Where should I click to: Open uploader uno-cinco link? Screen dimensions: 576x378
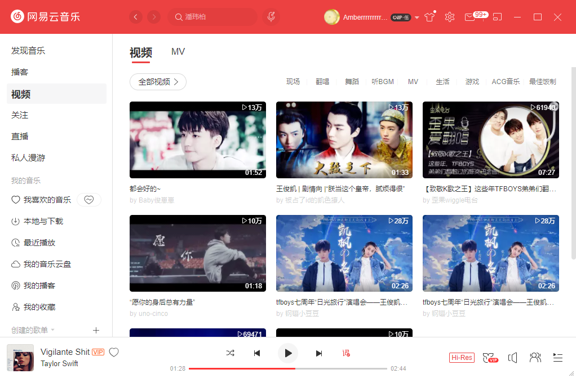point(153,314)
